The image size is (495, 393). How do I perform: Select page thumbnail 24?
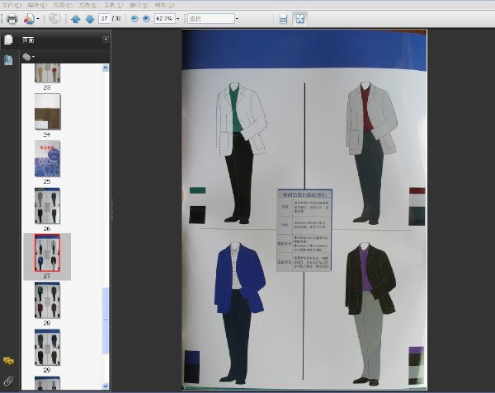click(47, 111)
